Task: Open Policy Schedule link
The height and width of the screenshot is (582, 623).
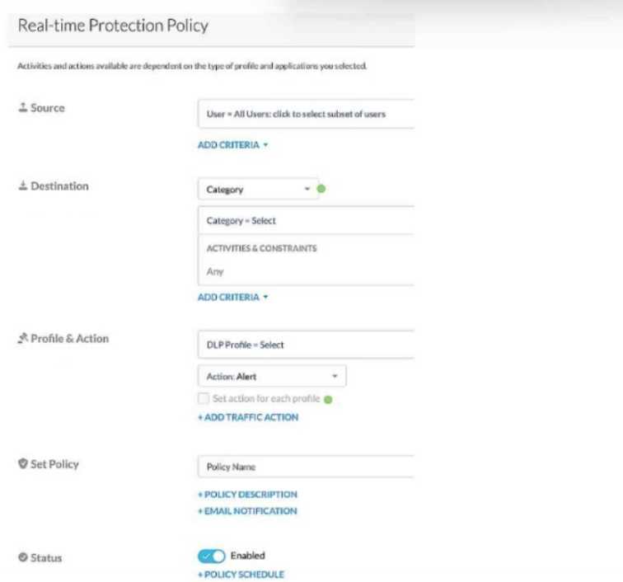Action: tap(241, 575)
